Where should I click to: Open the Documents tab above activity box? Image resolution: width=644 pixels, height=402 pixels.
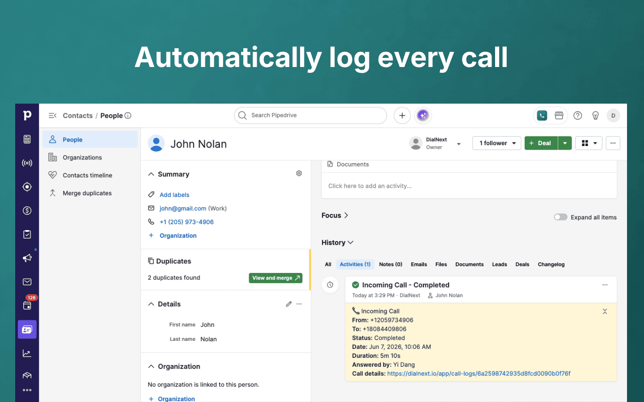point(348,164)
